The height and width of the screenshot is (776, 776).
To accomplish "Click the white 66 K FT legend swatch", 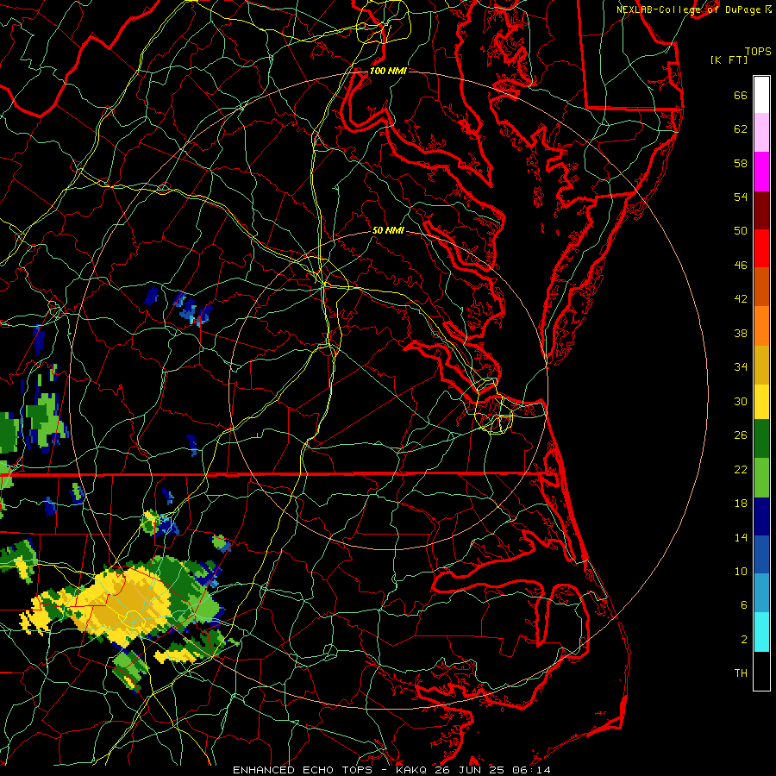I will (761, 95).
